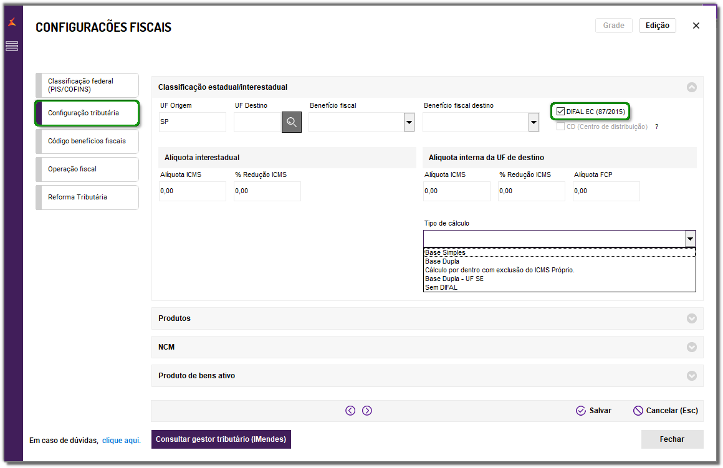Expand the NCM section

[691, 347]
